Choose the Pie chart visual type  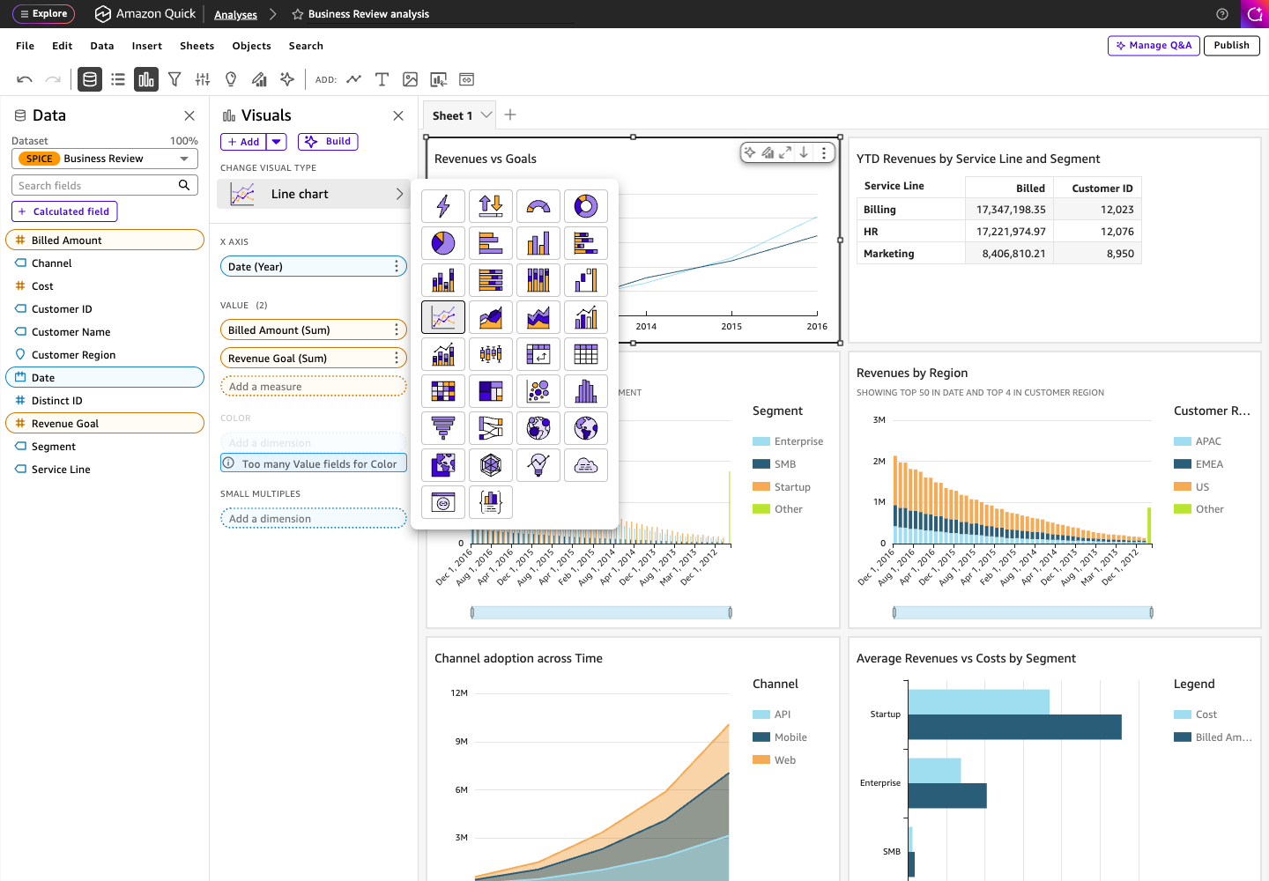[x=443, y=243]
